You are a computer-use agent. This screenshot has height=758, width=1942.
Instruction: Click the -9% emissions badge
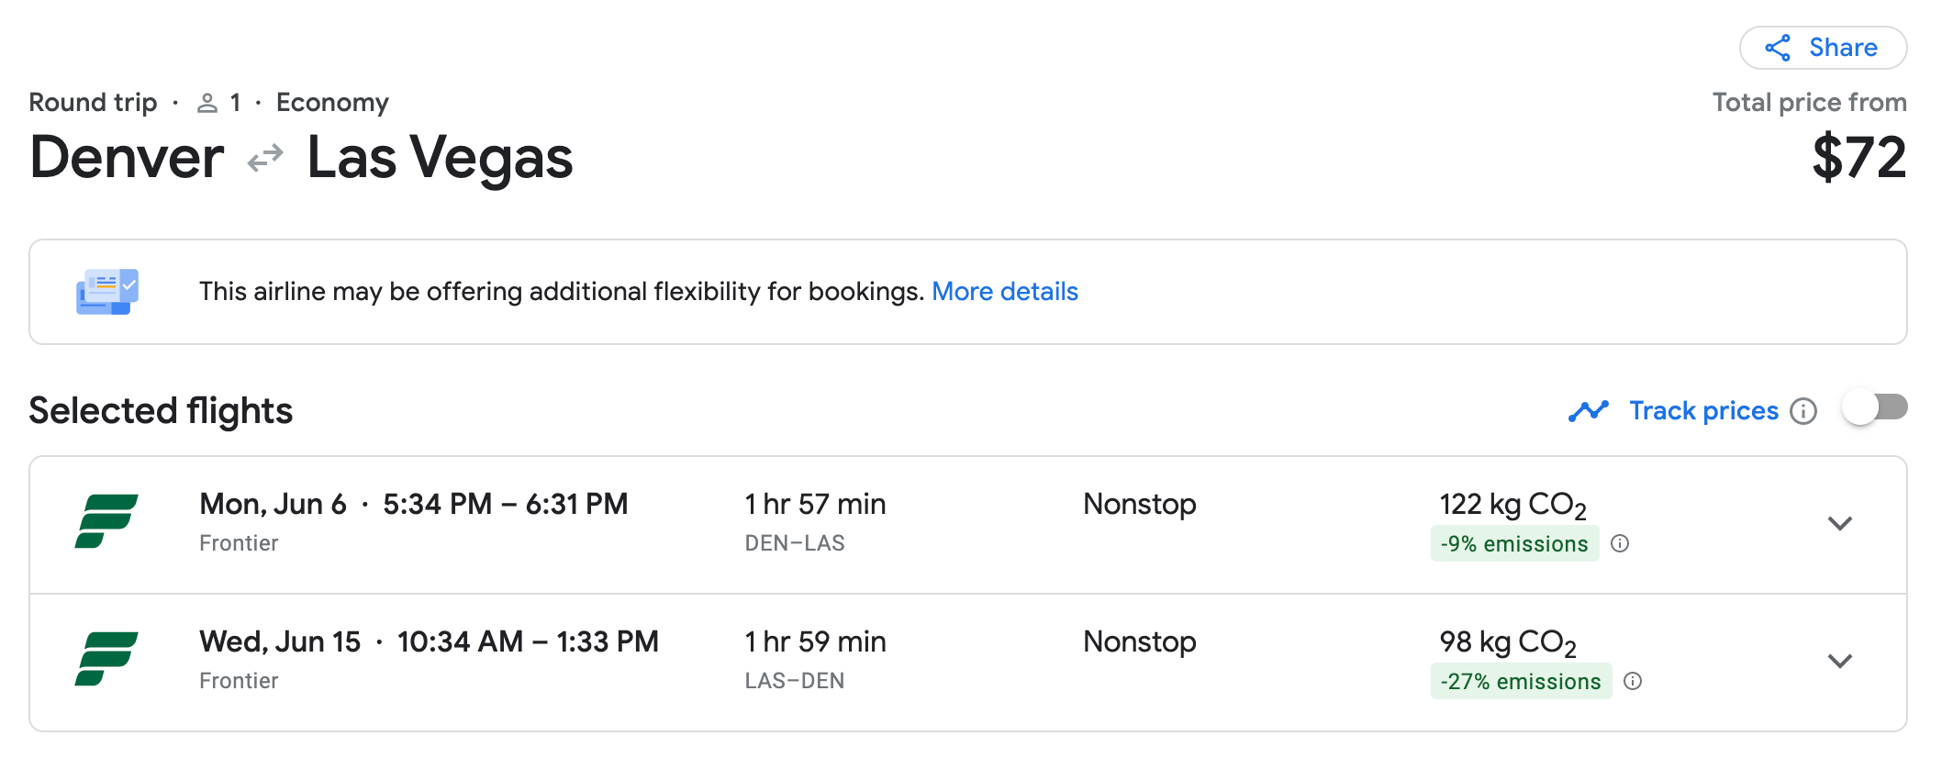[1513, 544]
